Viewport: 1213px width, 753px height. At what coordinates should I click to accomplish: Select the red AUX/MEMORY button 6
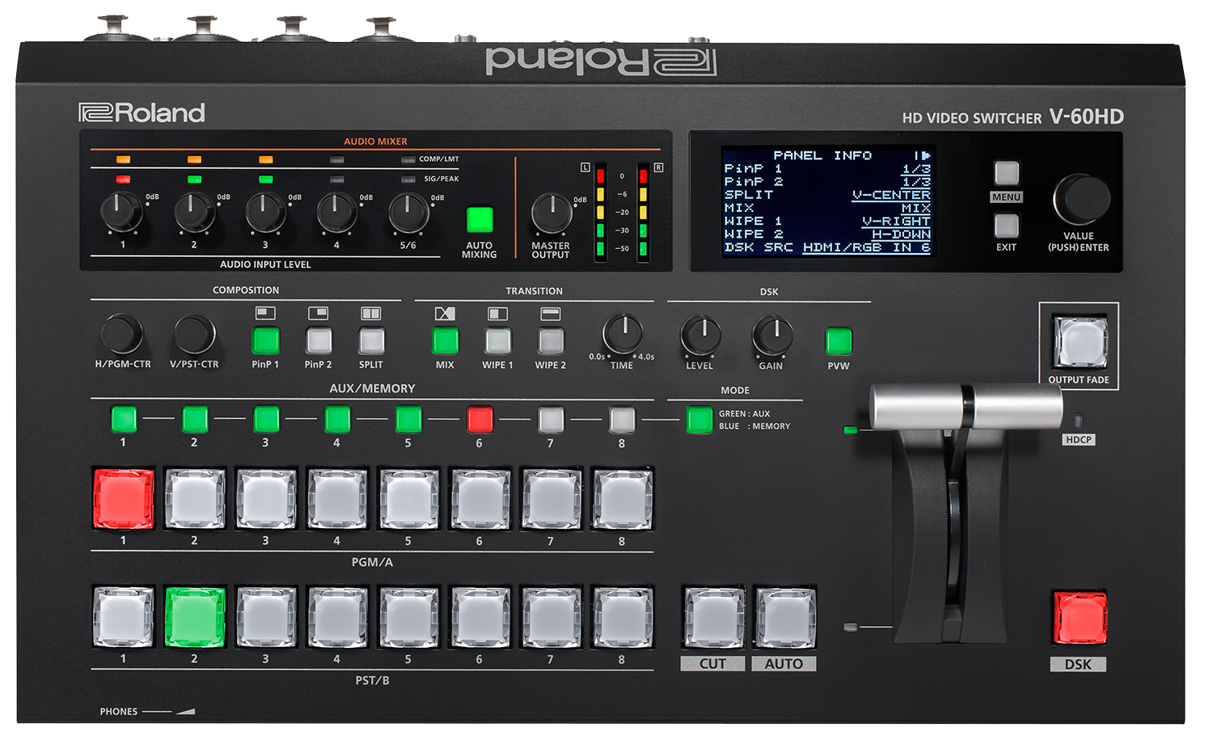[x=480, y=420]
